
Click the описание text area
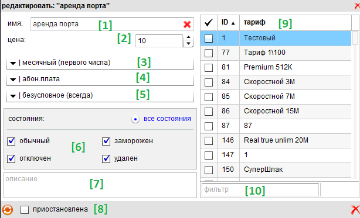pyautogui.click(x=100, y=185)
